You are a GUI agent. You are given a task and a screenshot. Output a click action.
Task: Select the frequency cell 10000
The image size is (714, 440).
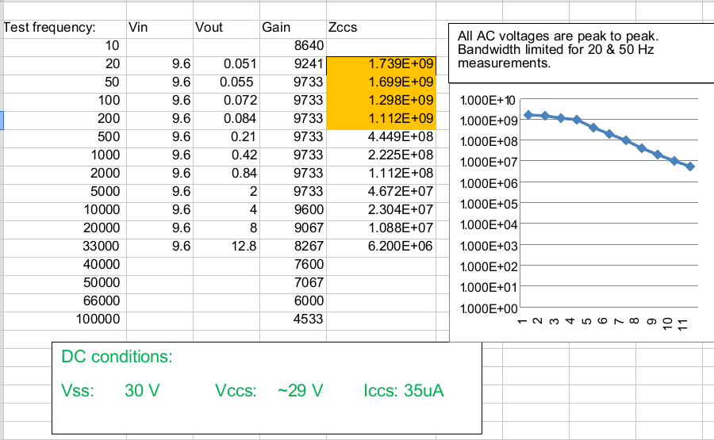coord(65,210)
